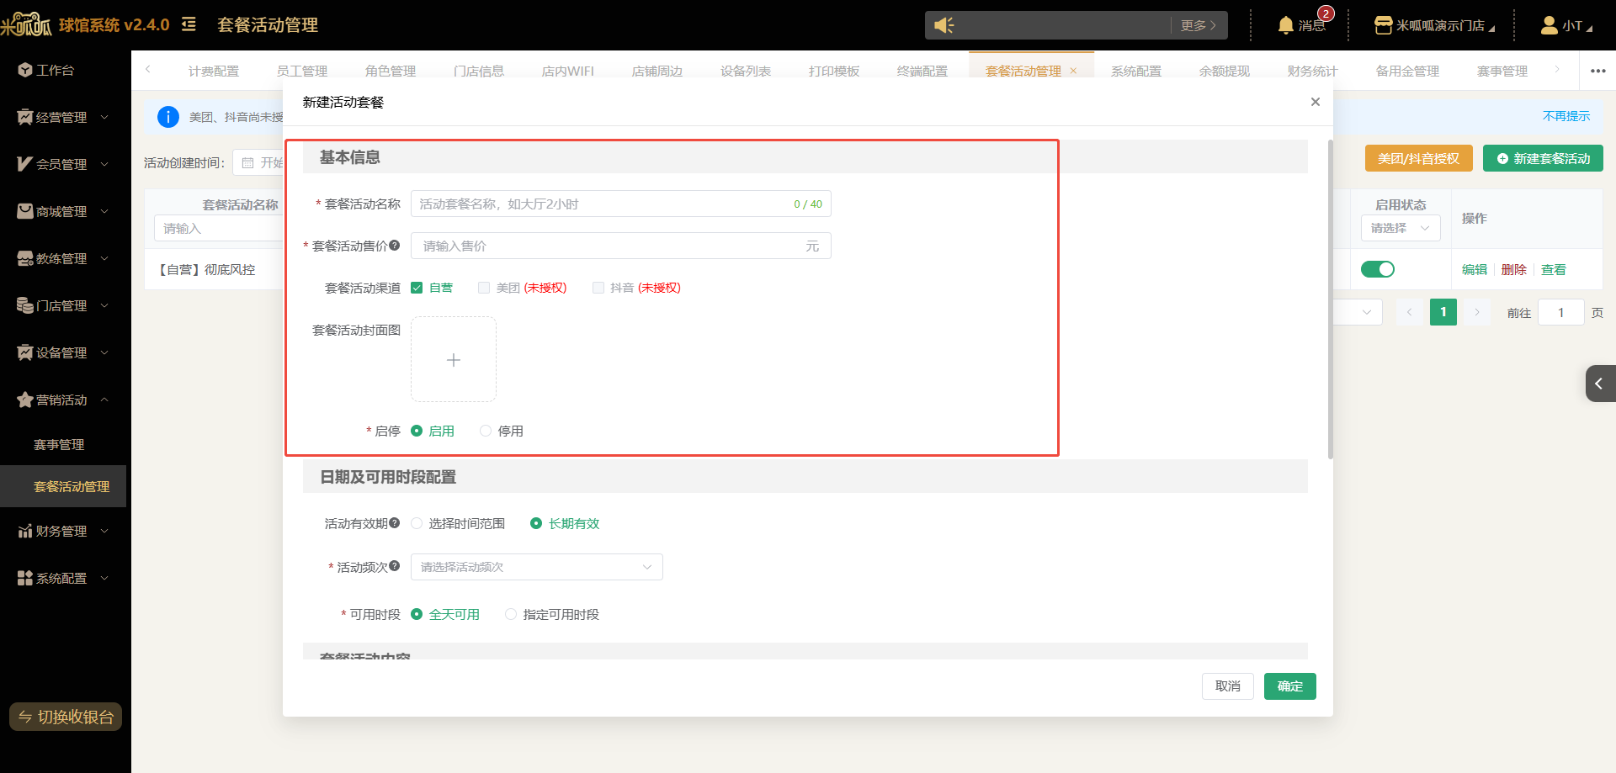
Task: Click the store icon for 米呱呱演示门店
Action: pos(1383,25)
